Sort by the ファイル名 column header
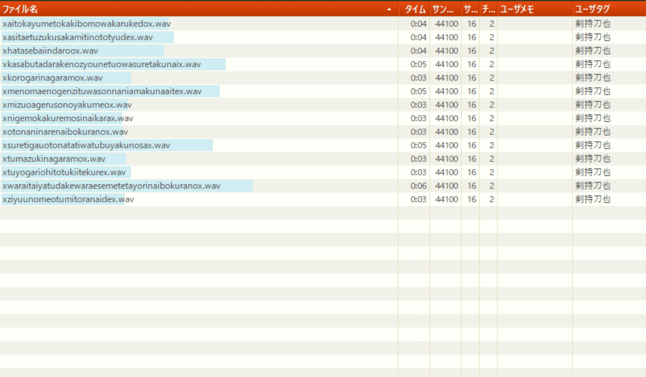This screenshot has height=377, width=646. [199, 8]
